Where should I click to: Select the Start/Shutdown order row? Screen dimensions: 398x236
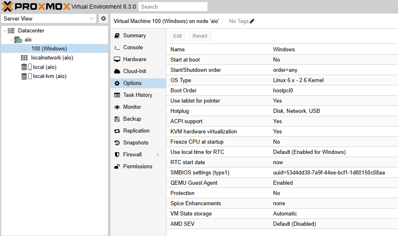[282, 70]
